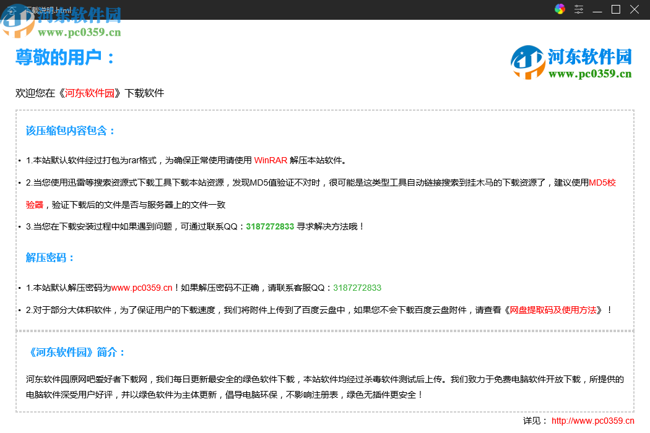Maximize the download instructions window
This screenshot has width=650, height=433.
coord(615,9)
